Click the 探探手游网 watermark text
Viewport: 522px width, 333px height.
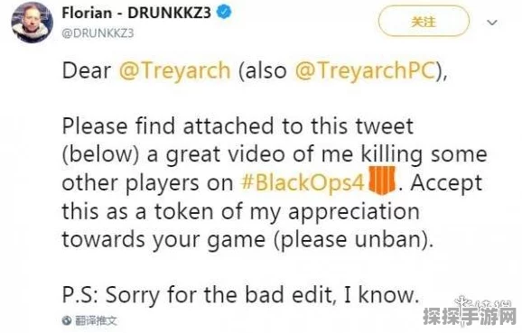point(470,317)
